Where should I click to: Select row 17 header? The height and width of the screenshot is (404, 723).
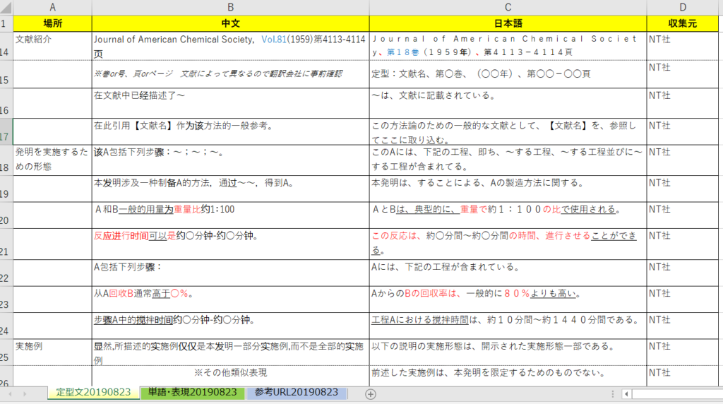6,132
